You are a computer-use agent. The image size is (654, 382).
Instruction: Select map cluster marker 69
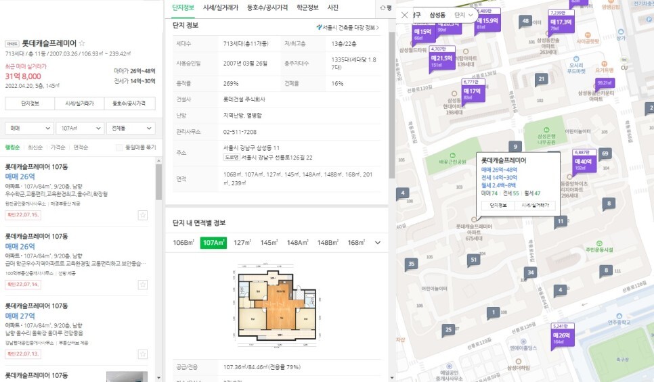605,153
